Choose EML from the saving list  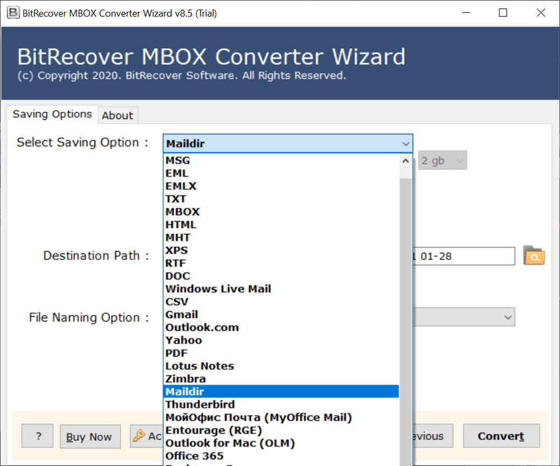click(x=281, y=173)
